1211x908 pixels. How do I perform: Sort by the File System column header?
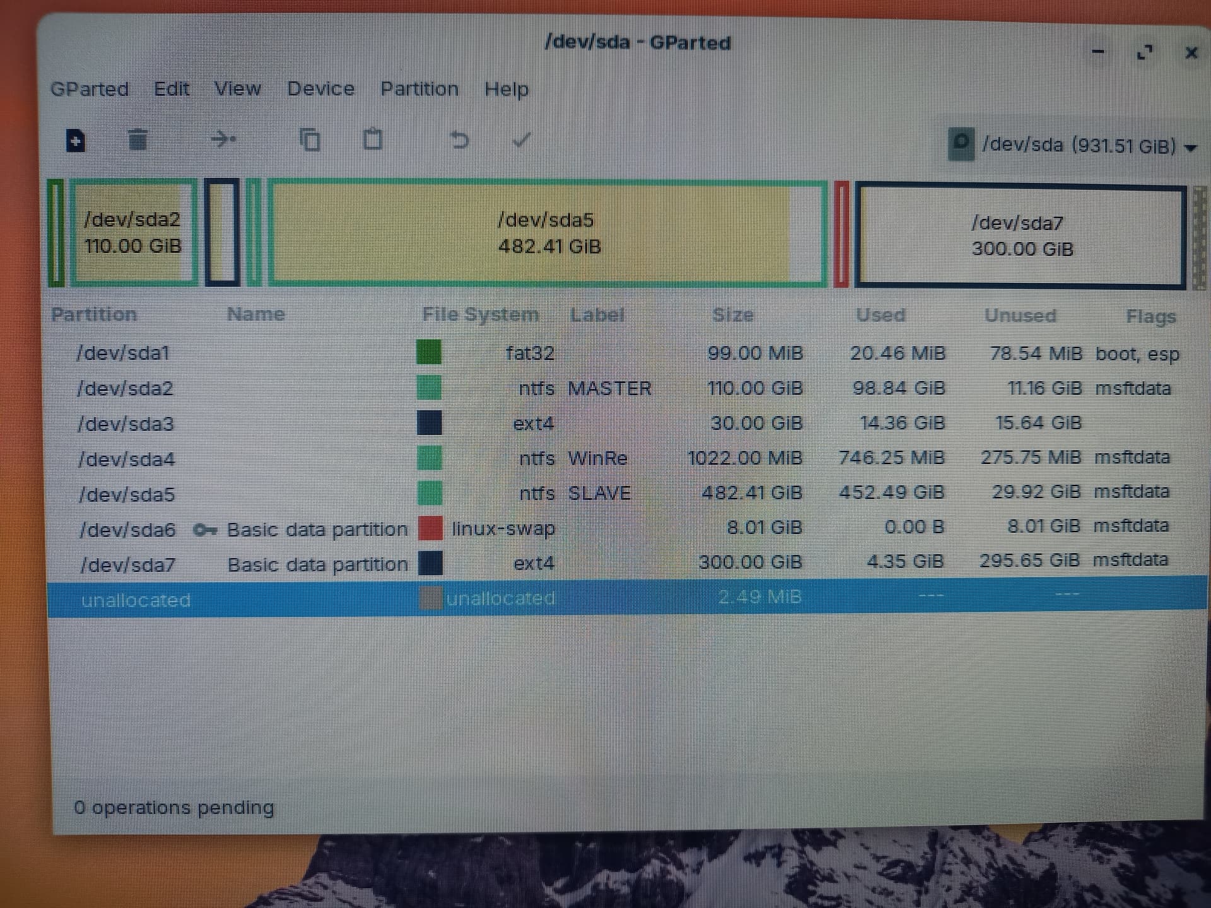[x=481, y=314]
